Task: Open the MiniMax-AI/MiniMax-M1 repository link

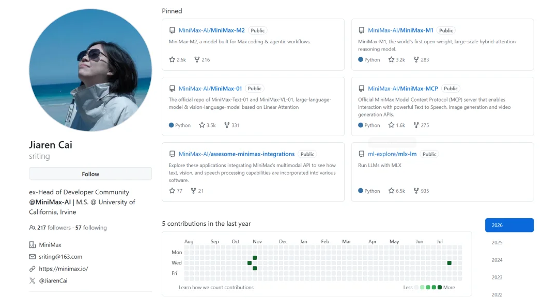Action: pos(401,30)
